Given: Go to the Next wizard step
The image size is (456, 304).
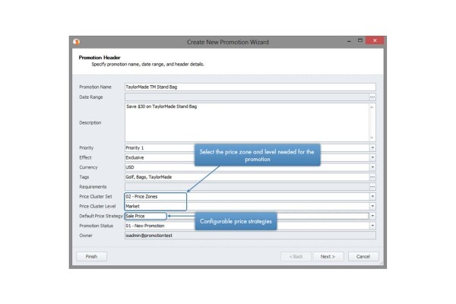Looking at the screenshot, I should pos(328,257).
